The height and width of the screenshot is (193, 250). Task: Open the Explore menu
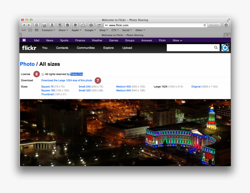(108, 48)
